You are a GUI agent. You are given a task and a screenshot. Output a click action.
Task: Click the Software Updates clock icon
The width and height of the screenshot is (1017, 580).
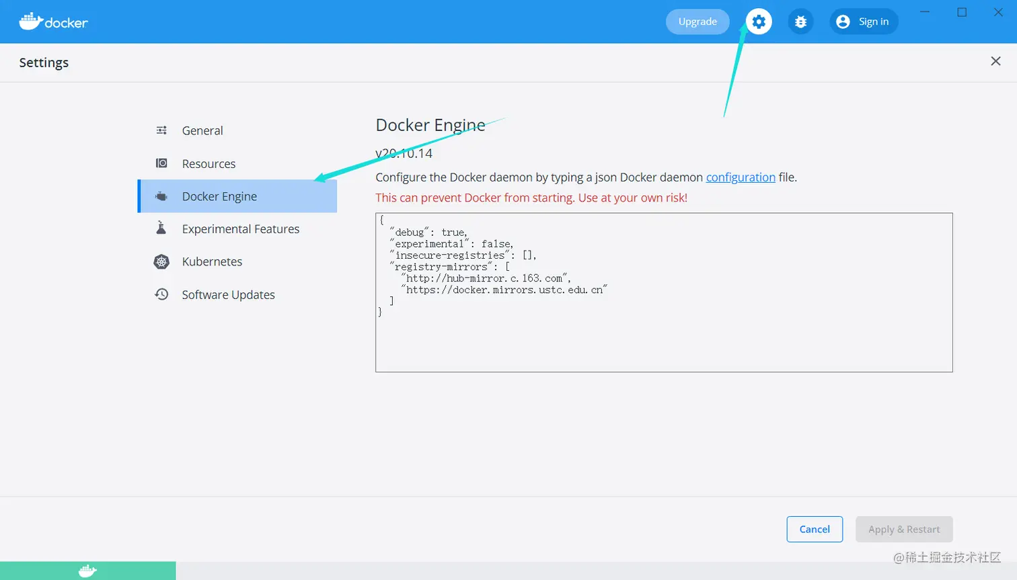(161, 294)
